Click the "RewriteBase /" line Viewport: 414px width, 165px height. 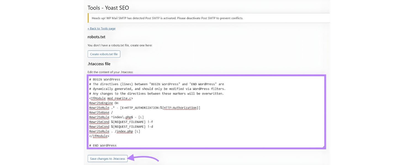(100, 112)
